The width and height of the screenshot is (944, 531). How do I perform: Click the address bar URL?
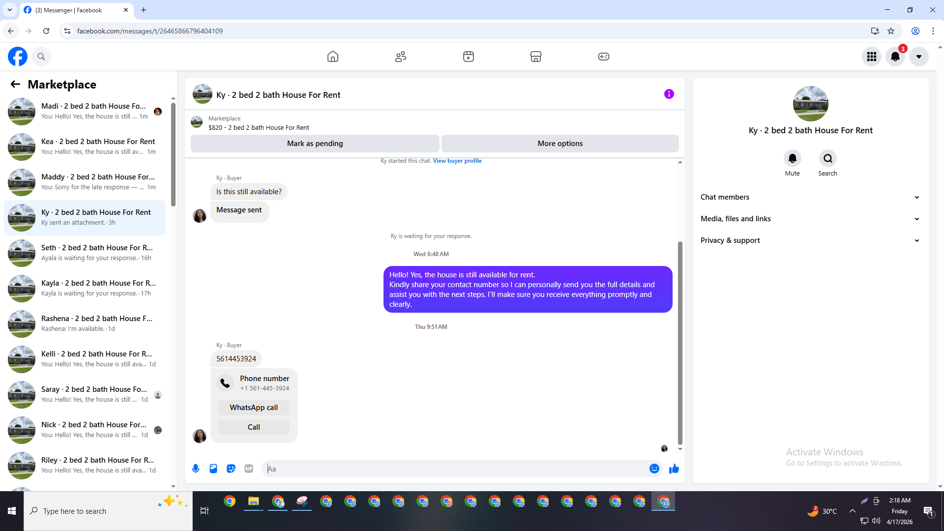point(150,31)
